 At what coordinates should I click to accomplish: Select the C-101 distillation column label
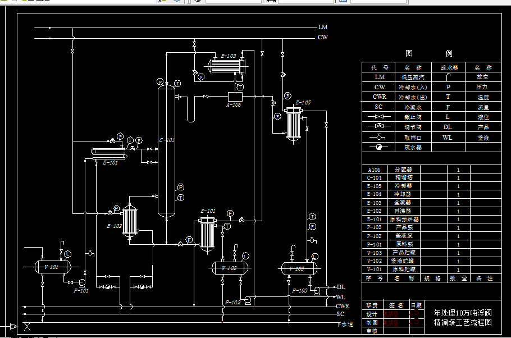[x=167, y=140]
